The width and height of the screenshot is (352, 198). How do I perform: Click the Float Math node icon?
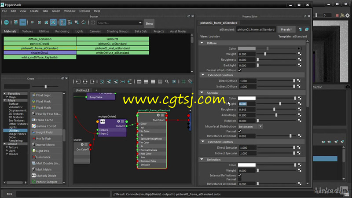34,107
